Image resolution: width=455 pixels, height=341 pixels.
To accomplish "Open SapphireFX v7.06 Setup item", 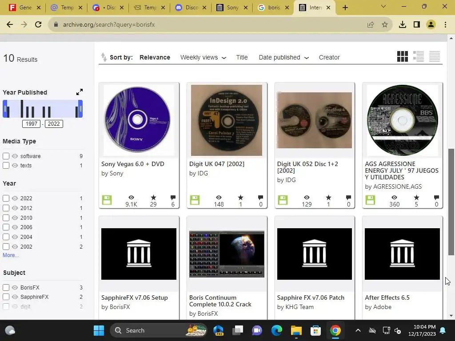I will pyautogui.click(x=134, y=297).
